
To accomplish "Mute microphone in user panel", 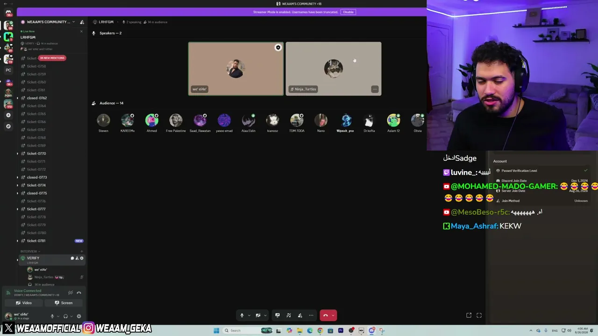I will coord(52,316).
